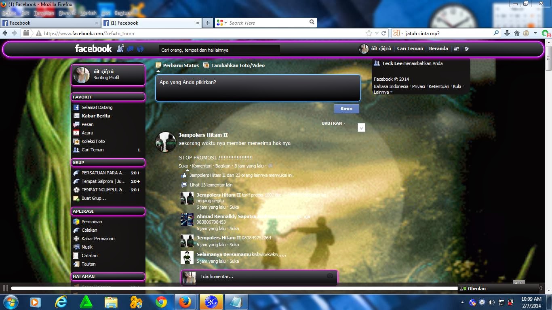Select the (1) Facebook tab

[151, 23]
